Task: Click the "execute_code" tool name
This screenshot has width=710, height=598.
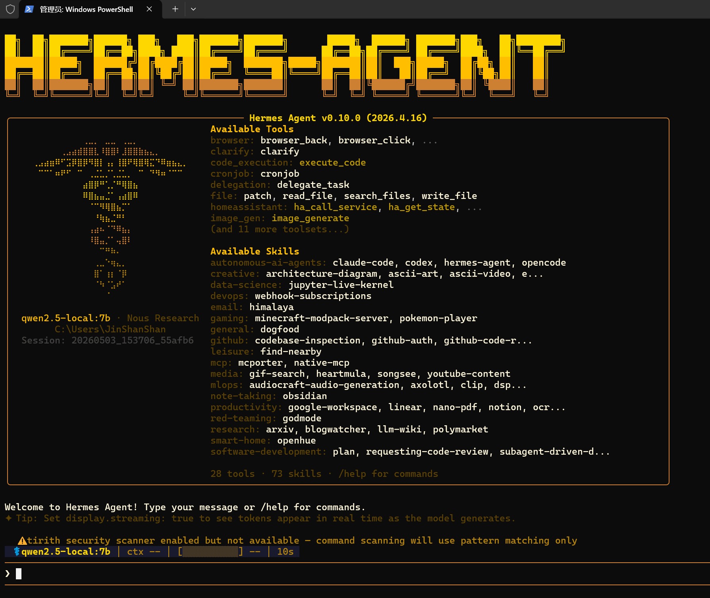Action: (x=333, y=162)
